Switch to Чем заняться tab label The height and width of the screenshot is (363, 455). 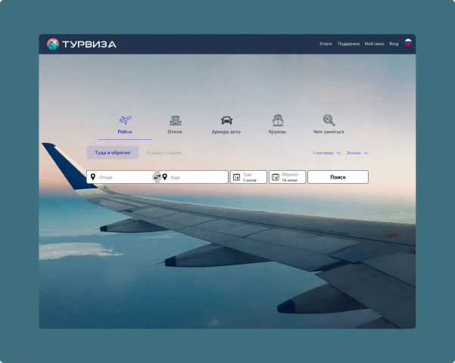(329, 132)
